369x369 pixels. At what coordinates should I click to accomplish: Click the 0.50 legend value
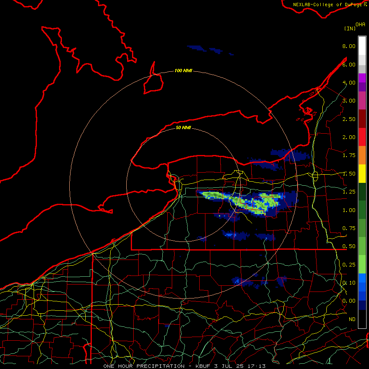point(349,246)
